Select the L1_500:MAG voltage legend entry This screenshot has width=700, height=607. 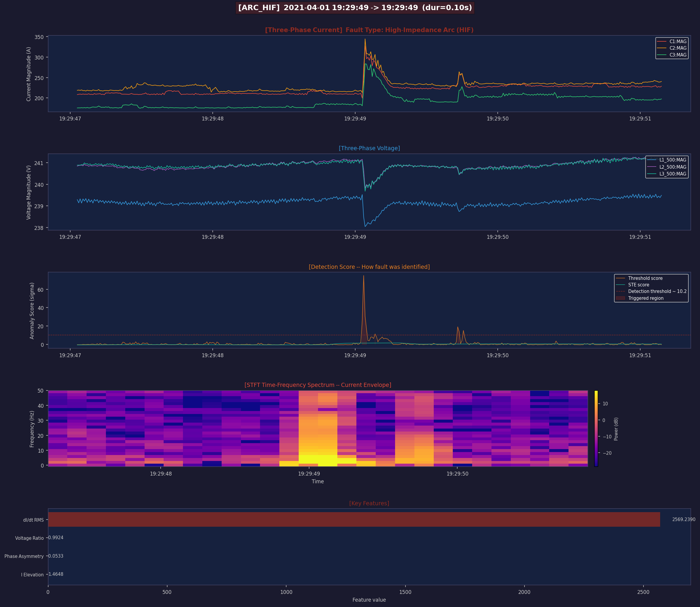click(672, 160)
